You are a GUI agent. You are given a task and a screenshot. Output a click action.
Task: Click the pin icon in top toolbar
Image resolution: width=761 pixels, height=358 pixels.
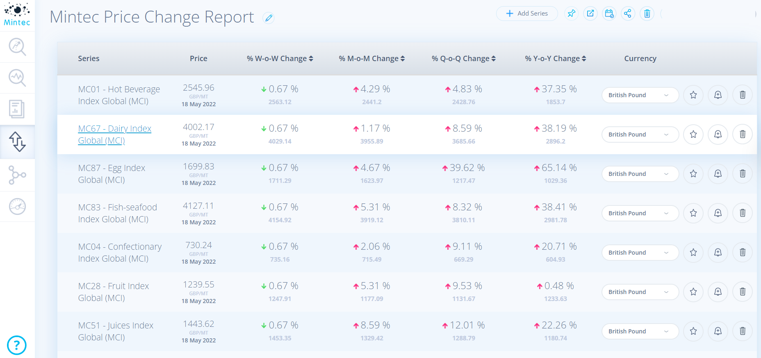[571, 14]
